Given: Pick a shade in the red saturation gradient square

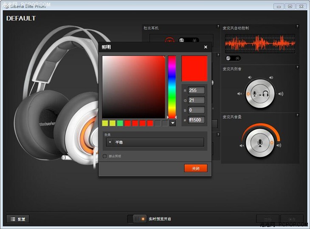Looking at the screenshot, I should (134, 87).
